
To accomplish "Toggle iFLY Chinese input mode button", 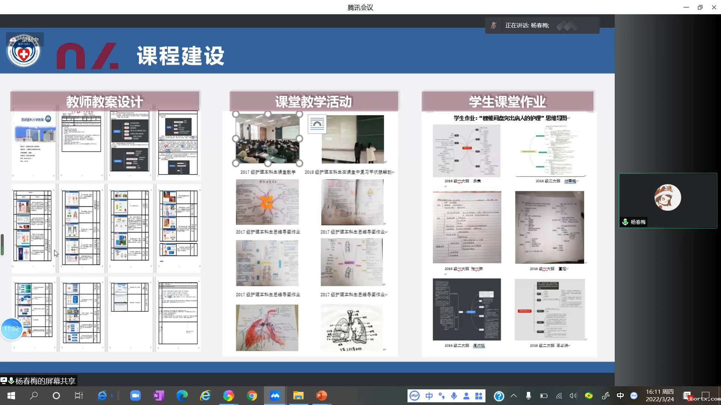I will click(x=429, y=396).
